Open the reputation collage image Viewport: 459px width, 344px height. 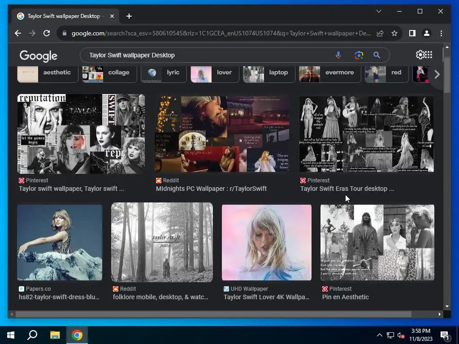[81, 134]
